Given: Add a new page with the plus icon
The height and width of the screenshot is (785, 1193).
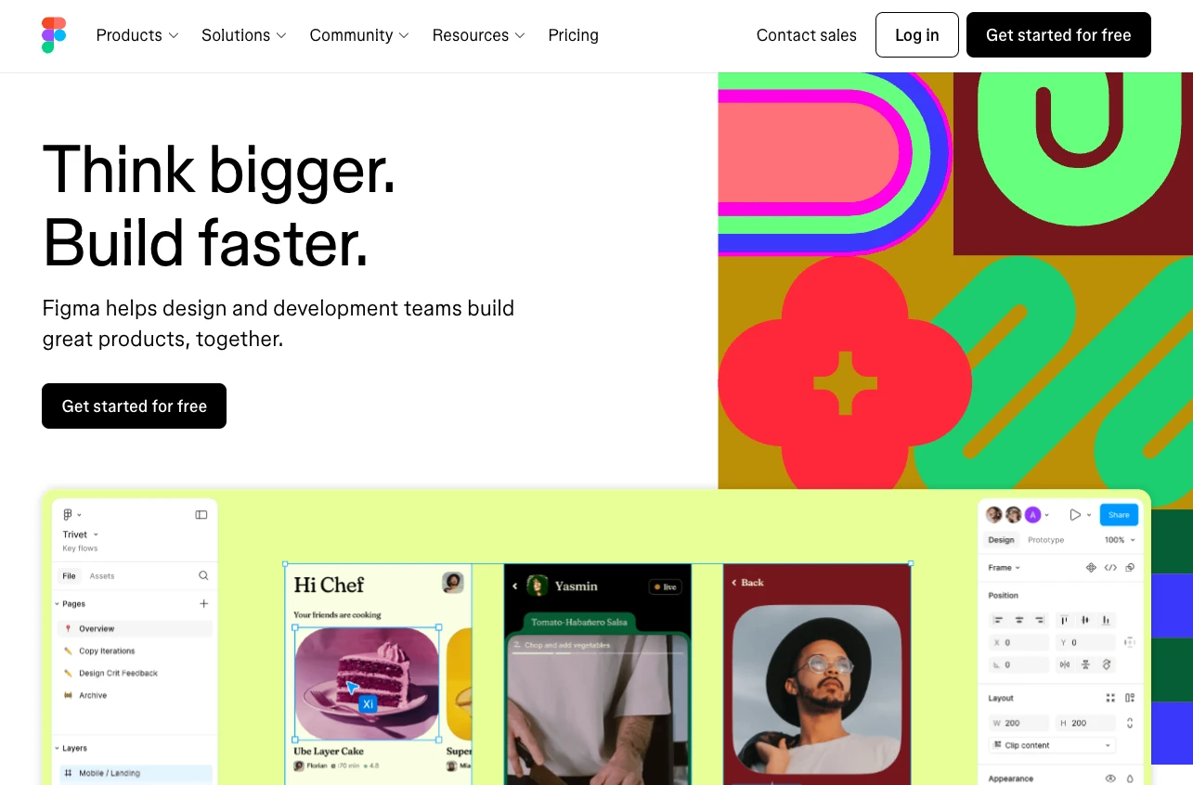Looking at the screenshot, I should [204, 604].
